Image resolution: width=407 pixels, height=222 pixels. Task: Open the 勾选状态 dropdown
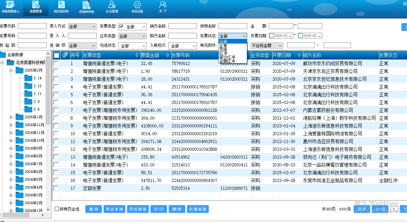tap(133, 46)
